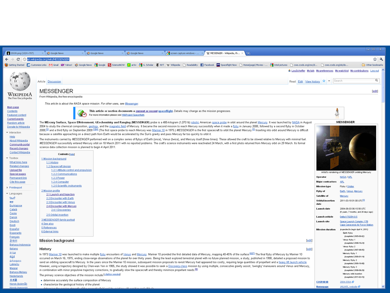Open the Wikipedia bookmark

point(173,65)
